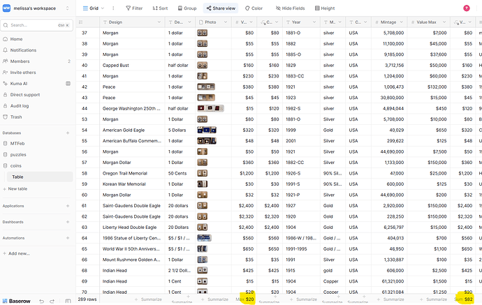Add a new database with plus icon
This screenshot has height=305, width=482.
coord(68,133)
